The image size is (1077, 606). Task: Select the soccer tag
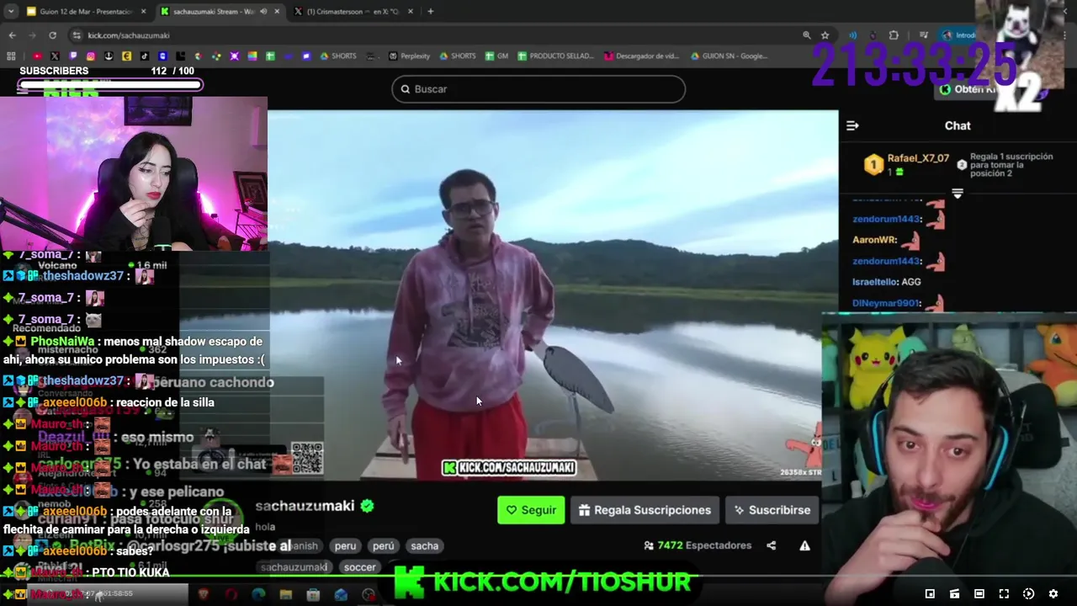tap(359, 567)
